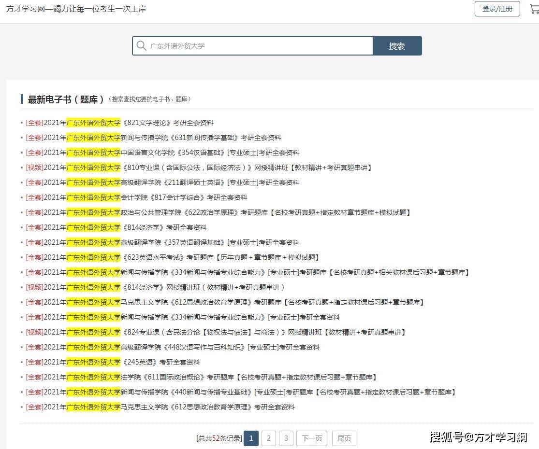Open the 《622政治学原理》考研题库 link
Viewport: 539px width, 449px height.
219,212
